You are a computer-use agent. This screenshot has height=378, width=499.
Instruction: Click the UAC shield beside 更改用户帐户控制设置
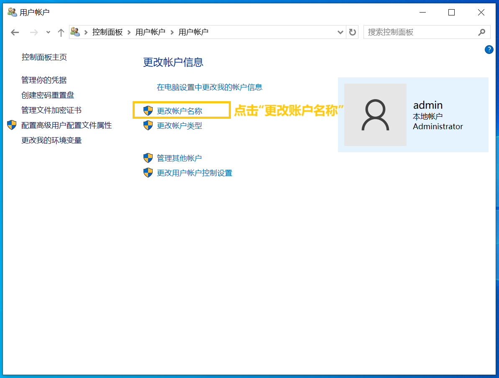[148, 172]
